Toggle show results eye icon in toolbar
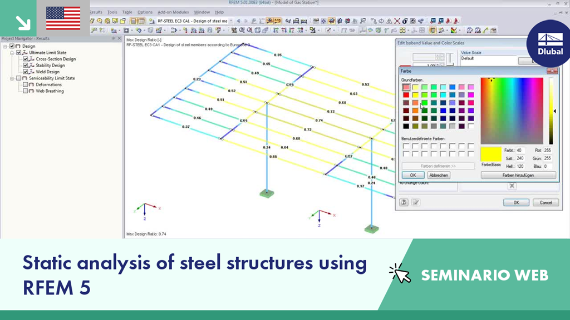This screenshot has height=320, width=570. coord(269,21)
